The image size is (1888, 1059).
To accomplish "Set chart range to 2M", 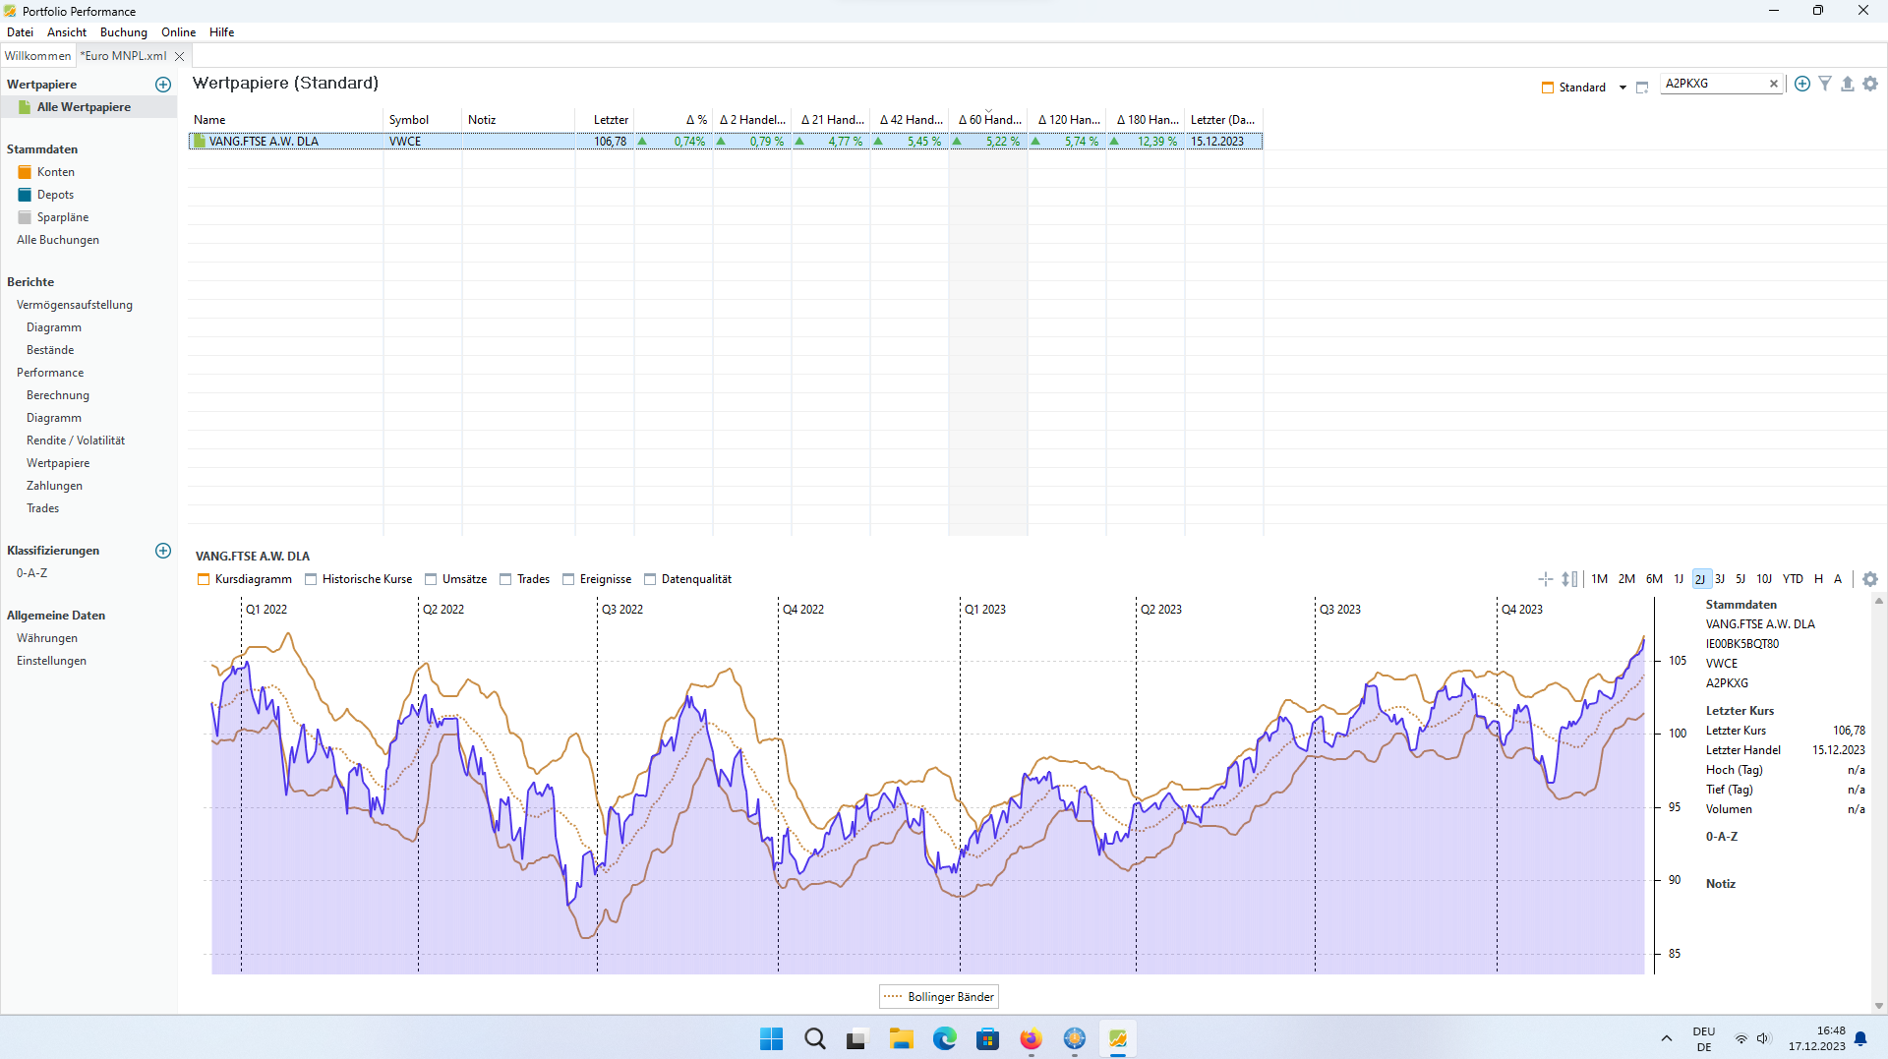I will click(1627, 579).
